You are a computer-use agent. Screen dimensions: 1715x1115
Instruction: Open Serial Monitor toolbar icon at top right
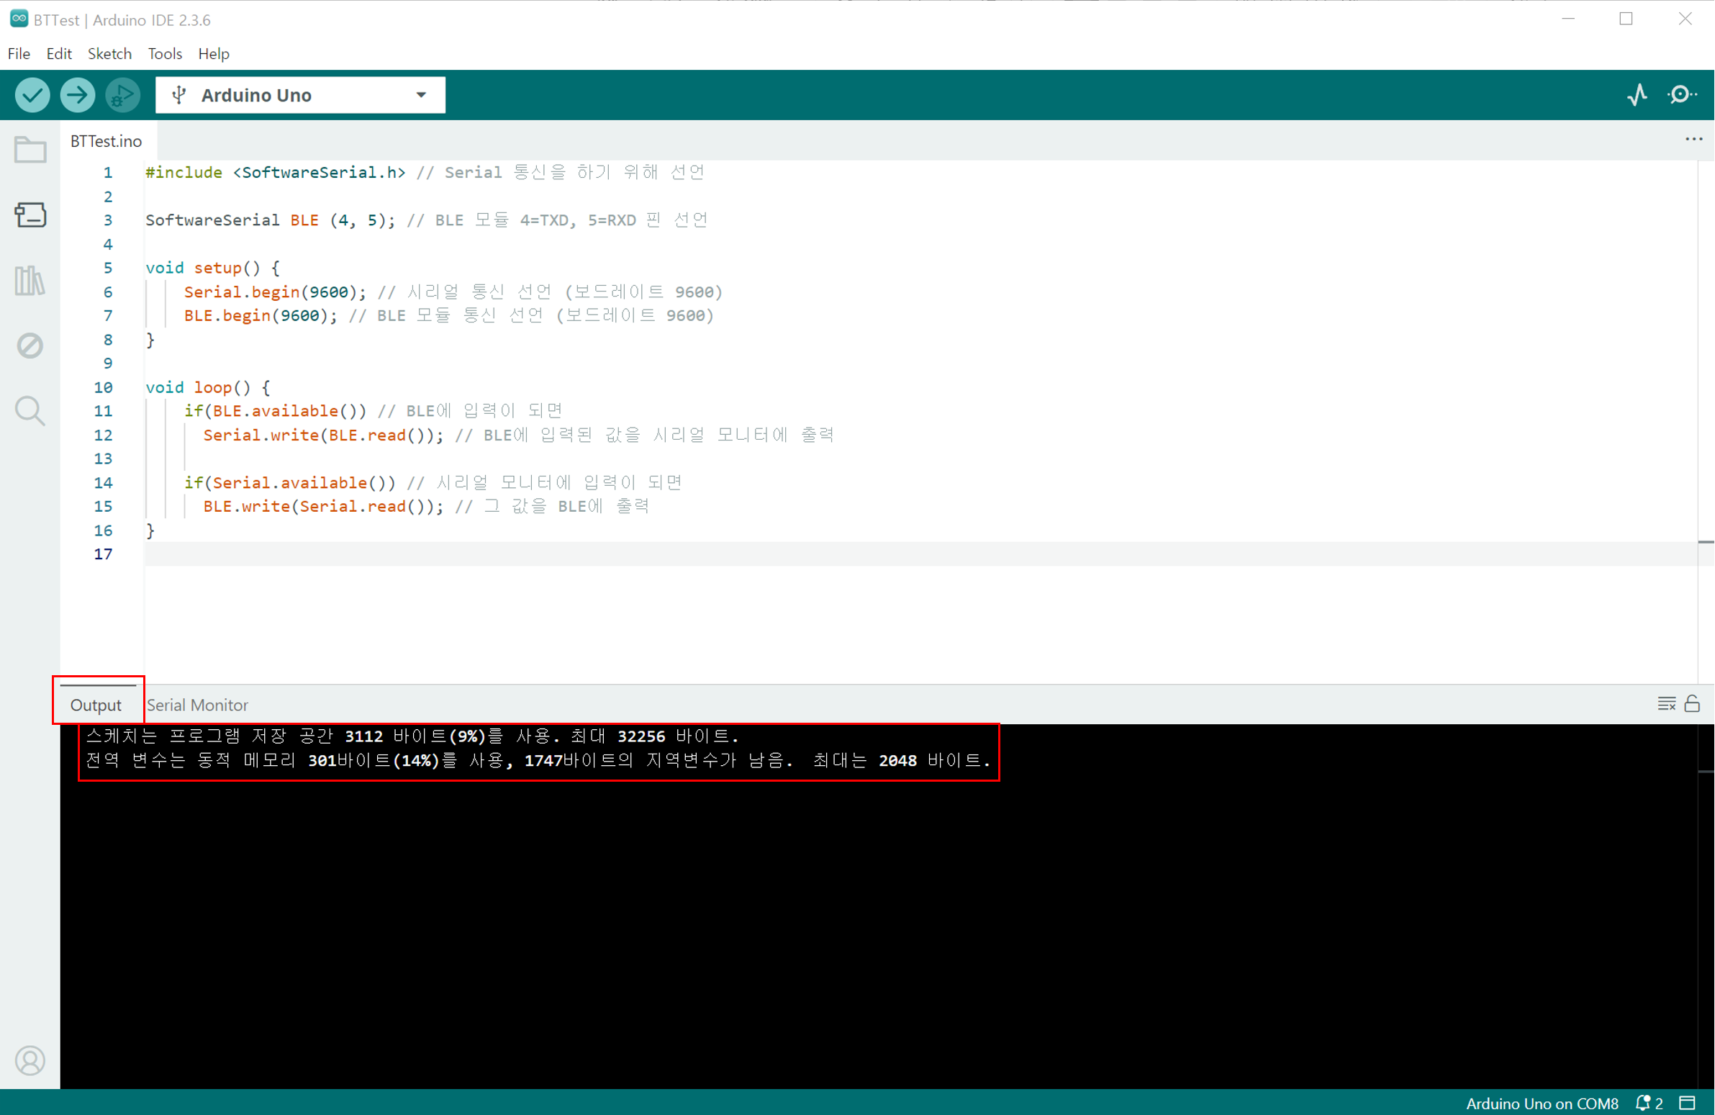coord(1682,95)
